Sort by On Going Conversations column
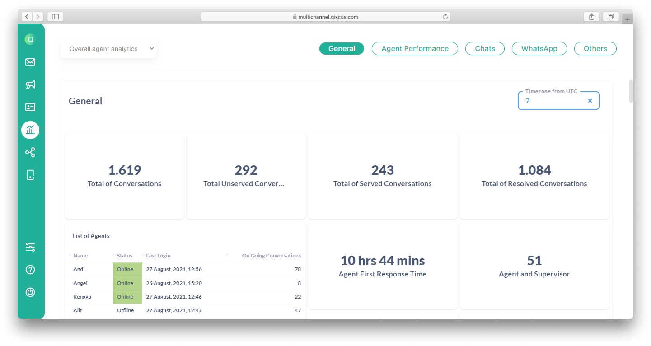Viewport: 651px width, 346px height. point(272,256)
